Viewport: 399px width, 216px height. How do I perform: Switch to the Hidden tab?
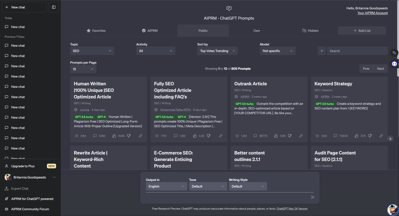[x=310, y=31]
